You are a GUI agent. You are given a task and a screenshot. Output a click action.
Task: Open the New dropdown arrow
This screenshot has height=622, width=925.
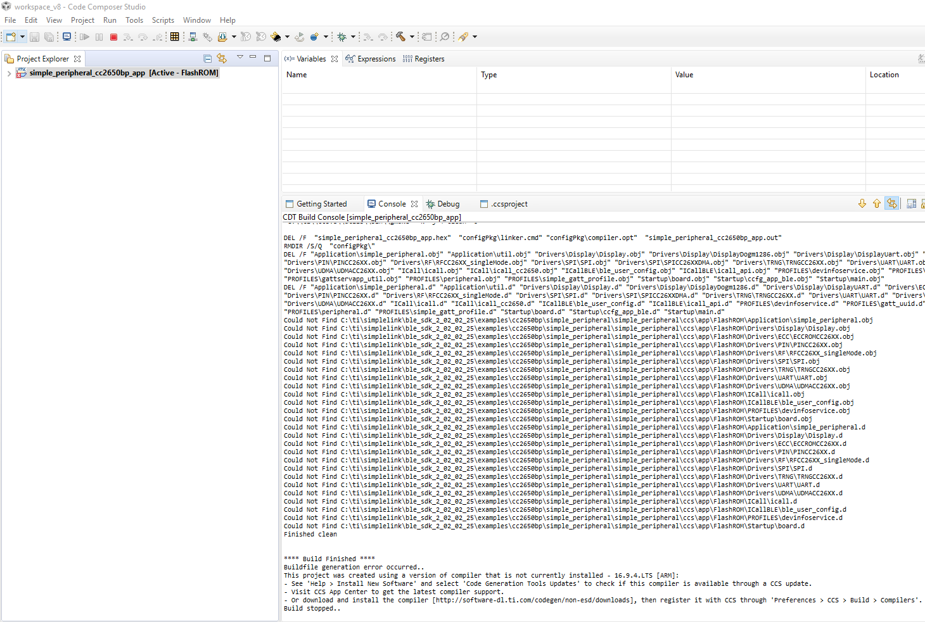tap(22, 37)
